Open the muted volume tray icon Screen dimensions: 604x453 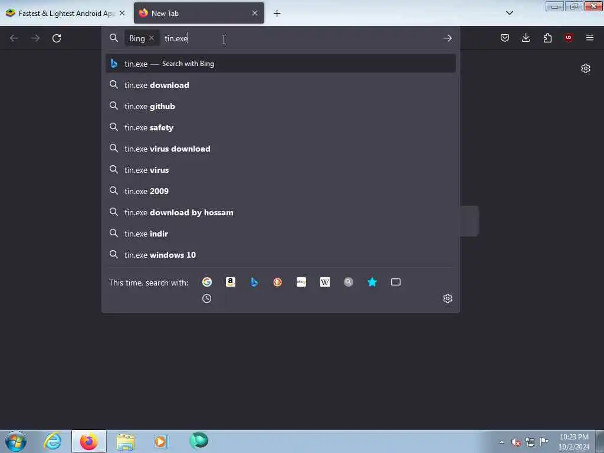(516, 442)
